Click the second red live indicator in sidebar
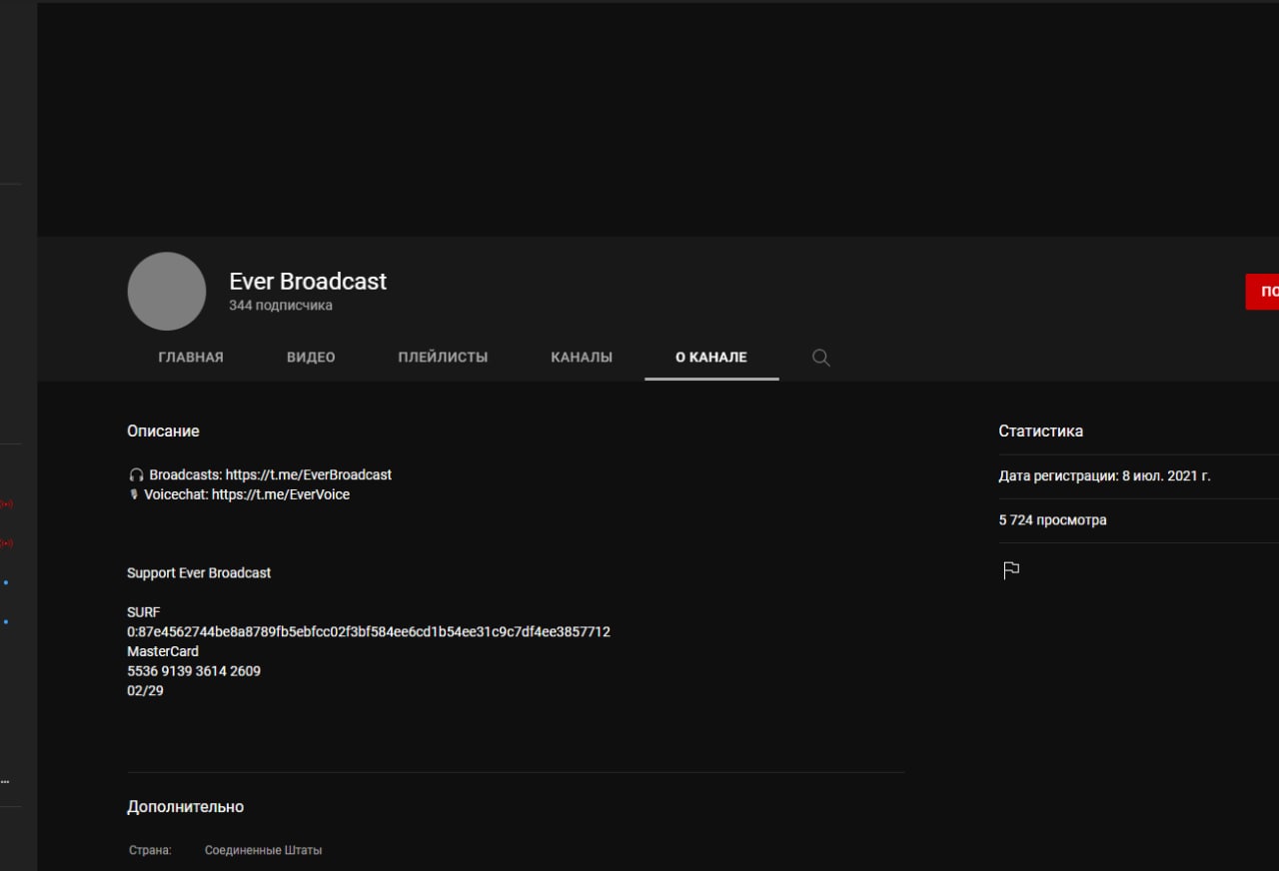The height and width of the screenshot is (871, 1279). [x=7, y=543]
